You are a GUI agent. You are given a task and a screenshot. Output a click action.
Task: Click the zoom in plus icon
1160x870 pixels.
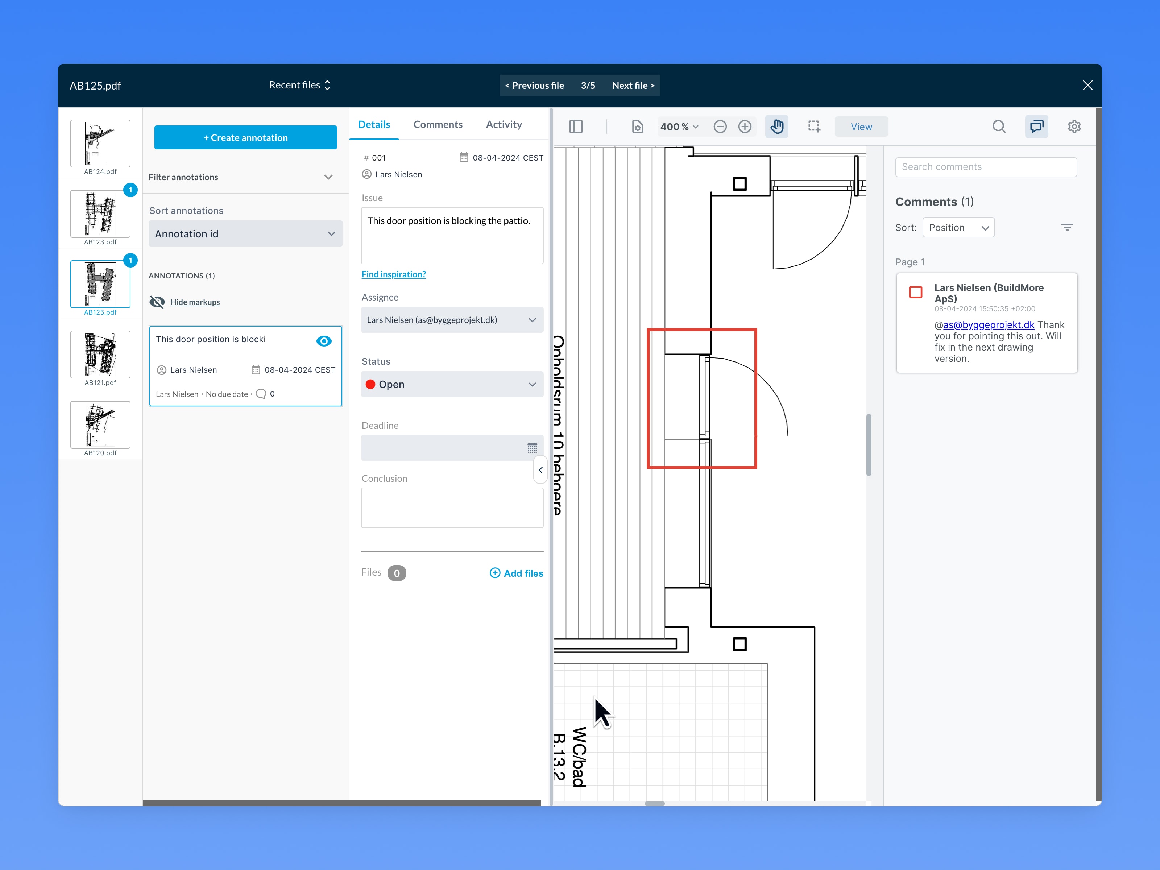(745, 127)
